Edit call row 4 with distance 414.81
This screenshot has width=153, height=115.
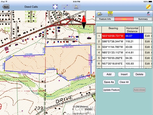(x=147, y=52)
